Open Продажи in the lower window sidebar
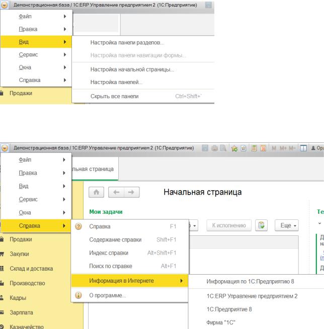This screenshot has height=329, width=324. pos(21,239)
